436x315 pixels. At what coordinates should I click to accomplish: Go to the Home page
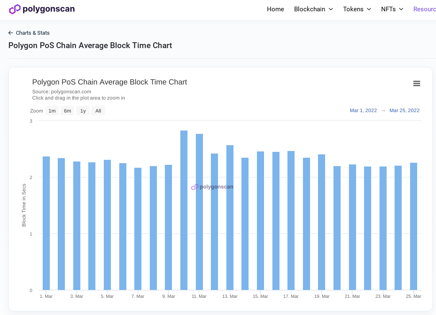click(275, 9)
